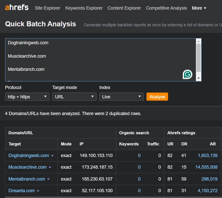Expand the Dogtrainingweb.com target arrow
222x198 pixels.
[52, 156]
